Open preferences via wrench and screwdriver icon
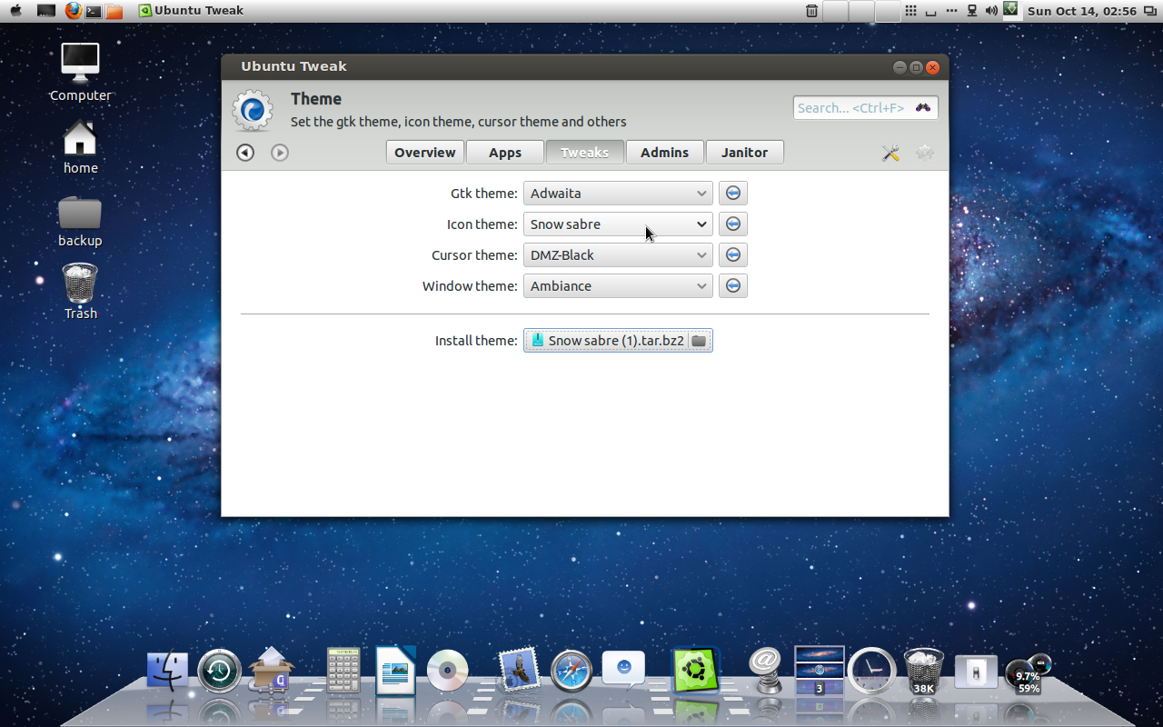Image resolution: width=1163 pixels, height=727 pixels. point(890,153)
